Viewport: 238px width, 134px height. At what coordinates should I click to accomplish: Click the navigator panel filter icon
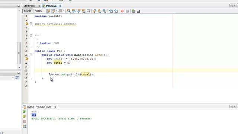click(17, 78)
